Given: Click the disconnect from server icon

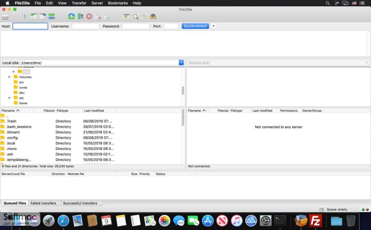Looking at the screenshot, I should [98, 16].
